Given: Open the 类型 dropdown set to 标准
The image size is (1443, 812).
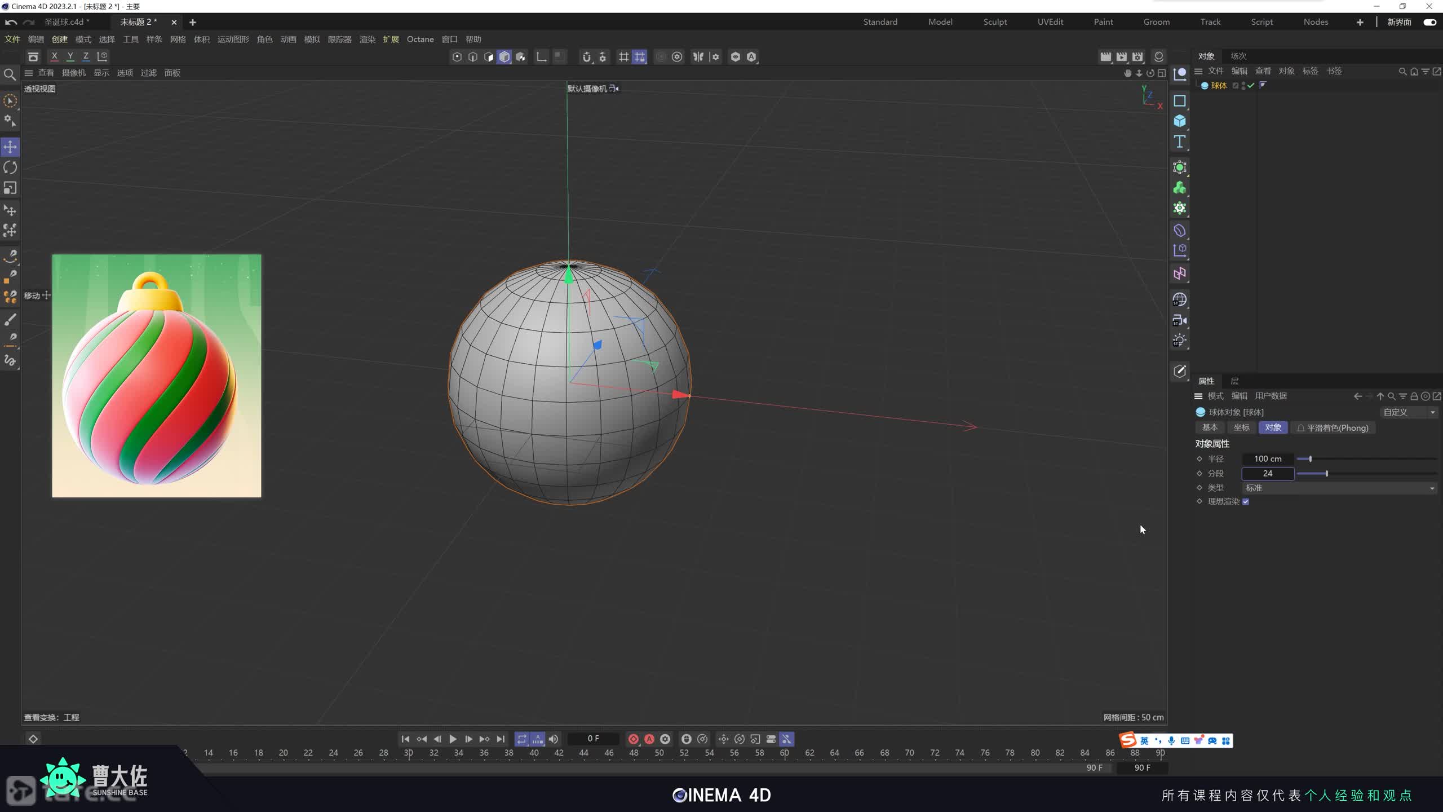Looking at the screenshot, I should point(1339,488).
